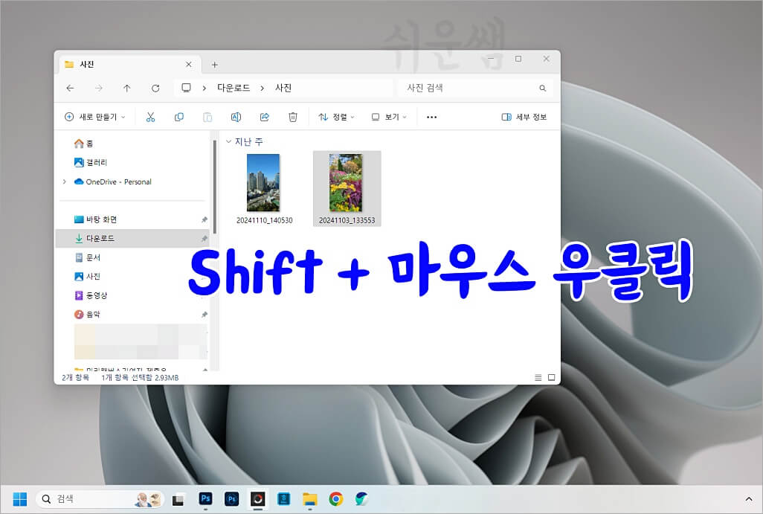
Task: Select the 사진 tab
Action: click(129, 64)
